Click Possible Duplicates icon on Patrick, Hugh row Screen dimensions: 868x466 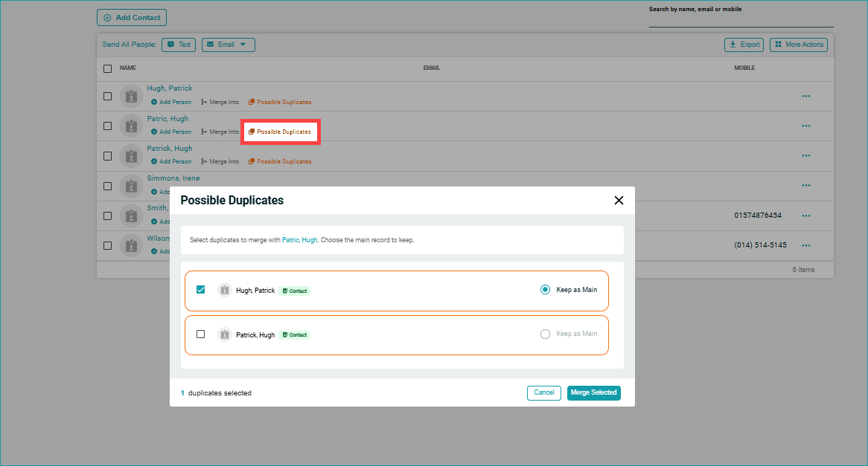click(x=252, y=161)
